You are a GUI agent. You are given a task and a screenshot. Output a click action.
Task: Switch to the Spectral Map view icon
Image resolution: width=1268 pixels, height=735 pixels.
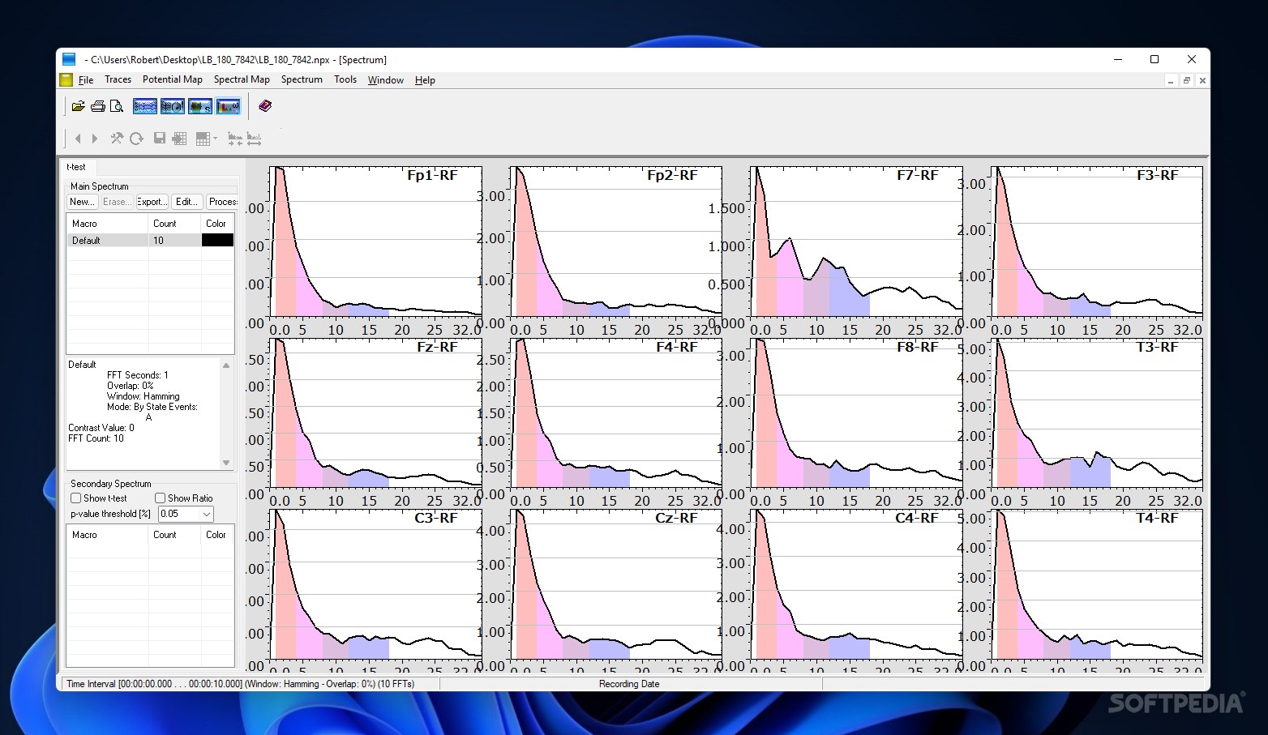pyautogui.click(x=200, y=106)
